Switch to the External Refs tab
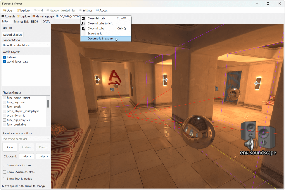The width and height of the screenshot is (285, 190). point(21,21)
